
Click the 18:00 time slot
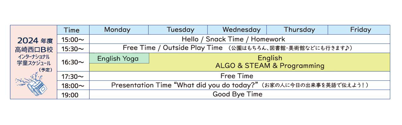(x=73, y=86)
